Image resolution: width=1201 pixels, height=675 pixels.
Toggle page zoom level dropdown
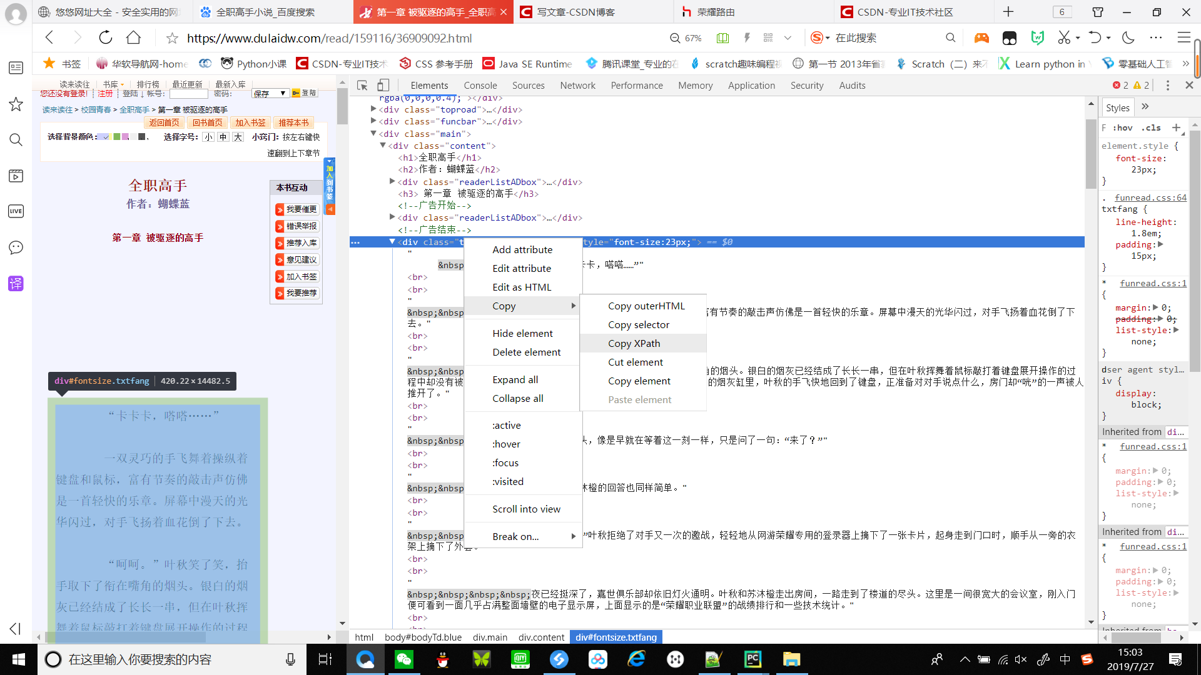686,38
